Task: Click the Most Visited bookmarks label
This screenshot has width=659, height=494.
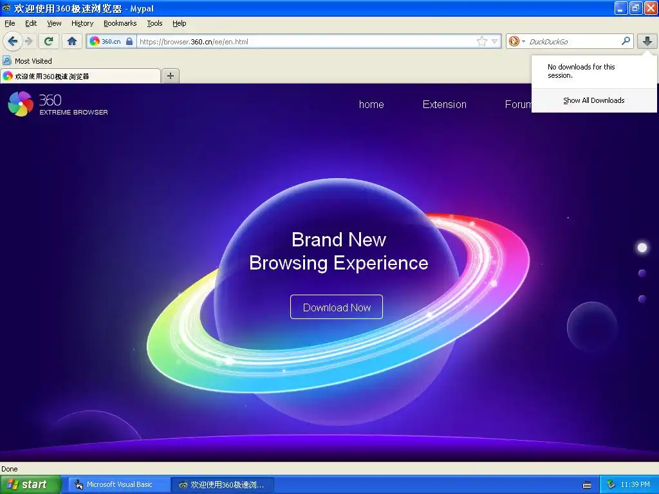Action: click(33, 61)
